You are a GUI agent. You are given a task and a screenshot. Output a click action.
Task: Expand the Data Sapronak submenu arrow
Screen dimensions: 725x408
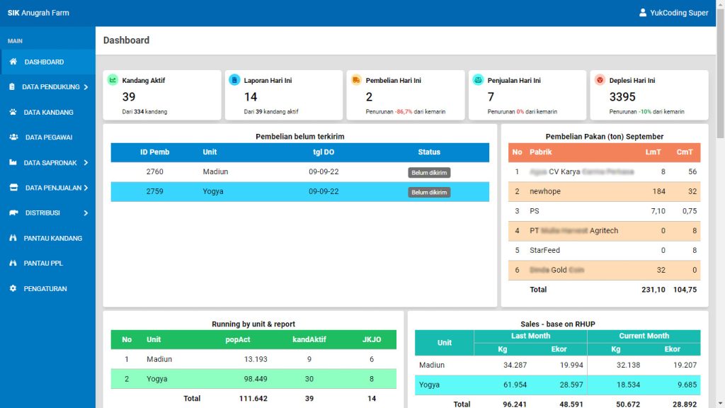(86, 163)
